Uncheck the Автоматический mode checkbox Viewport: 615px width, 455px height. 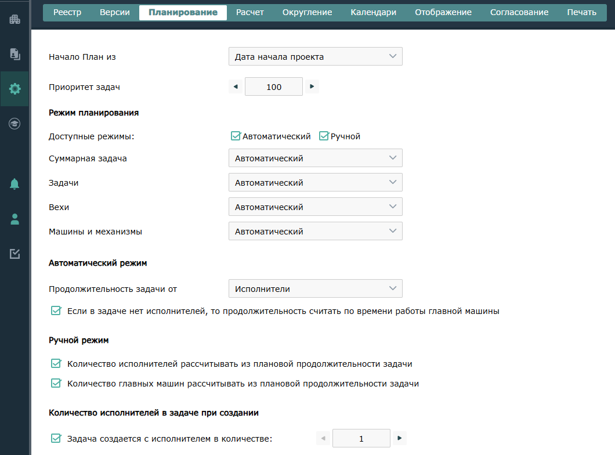236,136
